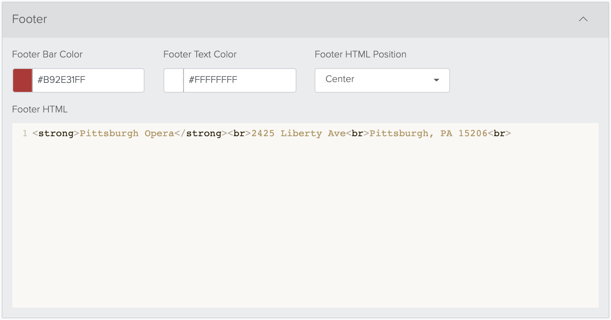Edit the #B92E31FF hex value field
This screenshot has height=320, width=611.
88,80
